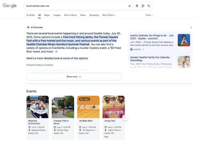Click Space Needle thumbnail in events12 source

pos(184,40)
